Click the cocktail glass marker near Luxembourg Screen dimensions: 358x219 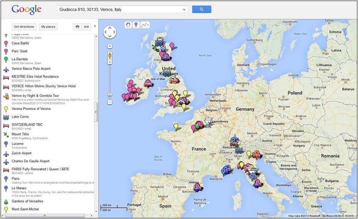pos(208,121)
